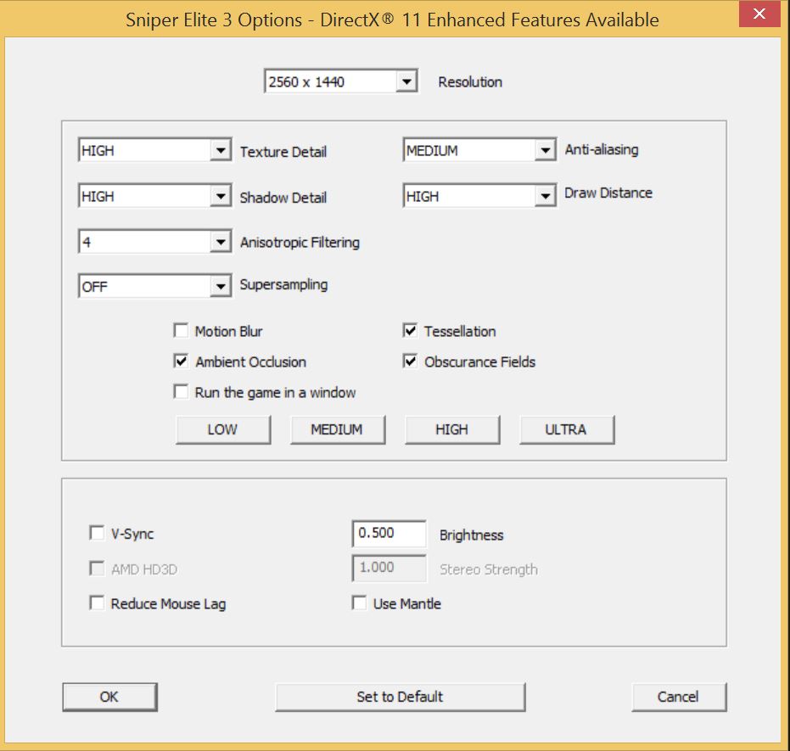The image size is (790, 751).
Task: Disable the Tessellation checkbox
Action: pyautogui.click(x=410, y=330)
